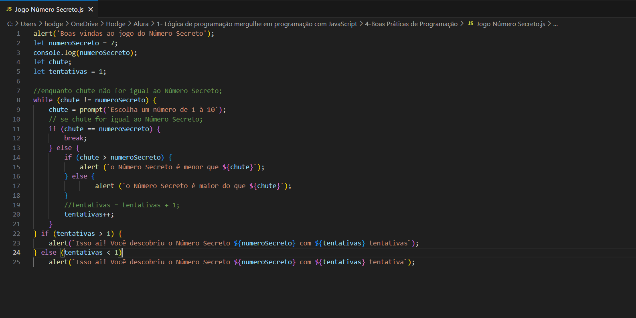Image resolution: width=636 pixels, height=318 pixels.
Task: Open the Users breadcrumb folder
Action: click(28, 24)
